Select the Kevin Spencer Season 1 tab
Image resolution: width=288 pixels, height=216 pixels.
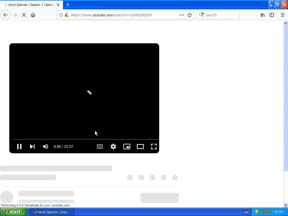(31, 5)
